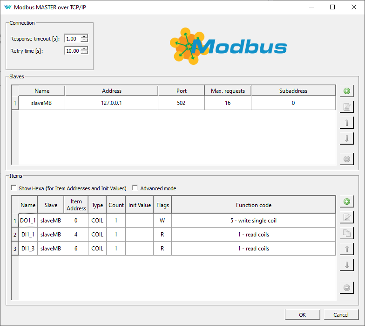365x326 pixels.
Task: Duplicate the selected item
Action: tap(346, 233)
